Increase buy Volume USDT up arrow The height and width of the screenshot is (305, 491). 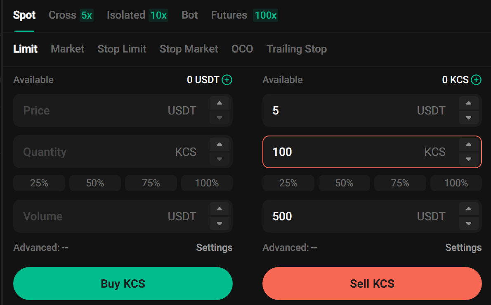click(220, 209)
